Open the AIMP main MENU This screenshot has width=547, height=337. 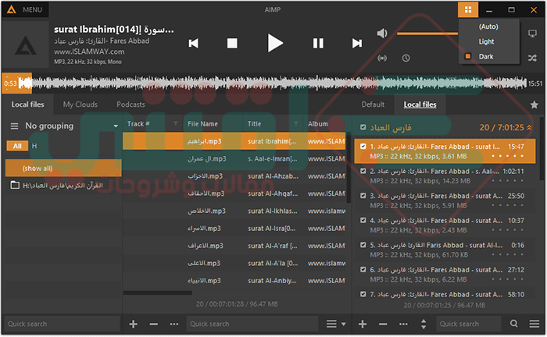pos(25,9)
